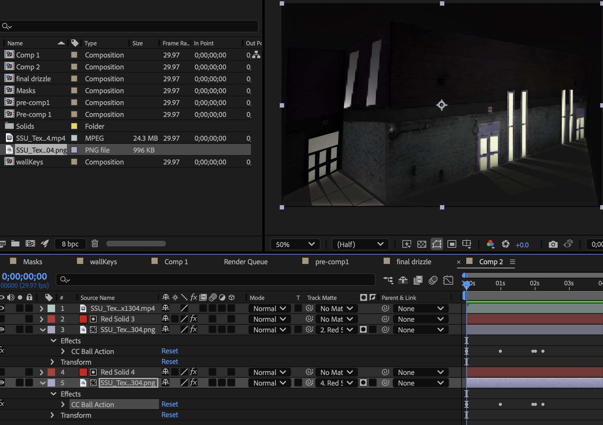Open the magnification ratio dropdown showing 50%
603x425 pixels.
[294, 244]
